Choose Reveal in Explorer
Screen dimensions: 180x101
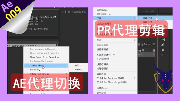tap(40, 90)
